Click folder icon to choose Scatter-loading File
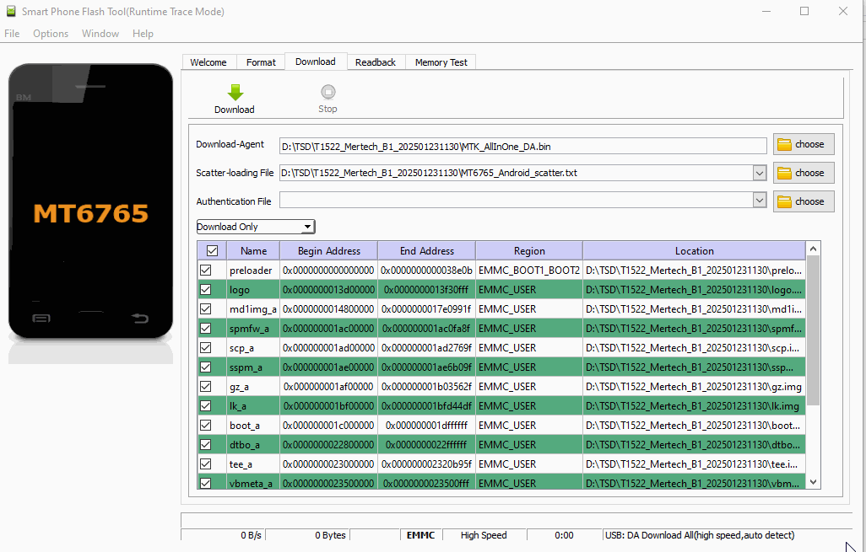Image resolution: width=866 pixels, height=552 pixels. point(784,173)
